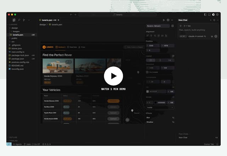
Task: Toggle the Clip Content checkbox
Action: click(147, 72)
